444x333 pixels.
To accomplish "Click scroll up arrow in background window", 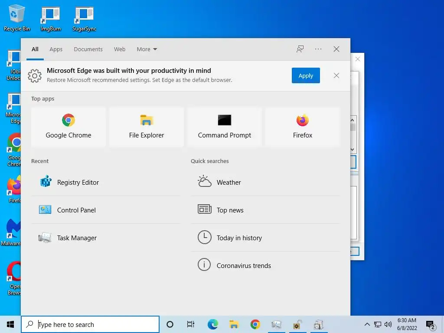I will [x=353, y=120].
